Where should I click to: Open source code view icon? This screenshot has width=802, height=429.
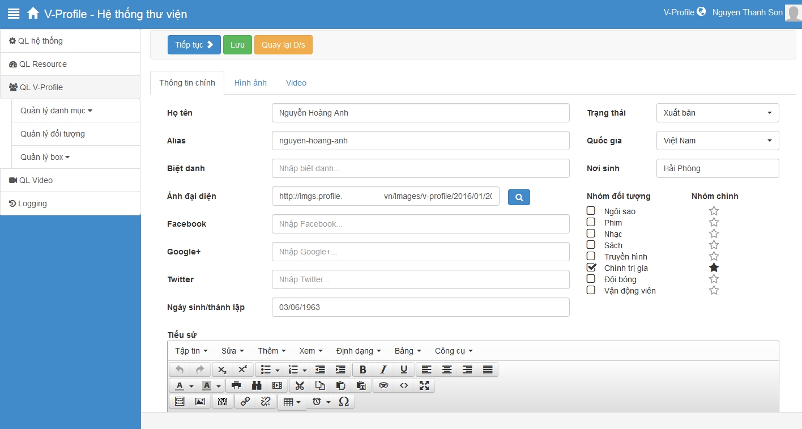[x=404, y=385]
